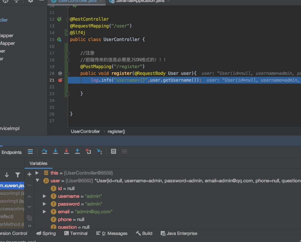Toggle code fold marker at line 12
Screen dimensions: 301x242
click(68, 19)
